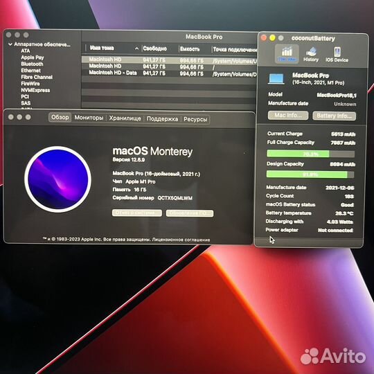
Task: Open the Ресурсы tab
Action: point(195,119)
